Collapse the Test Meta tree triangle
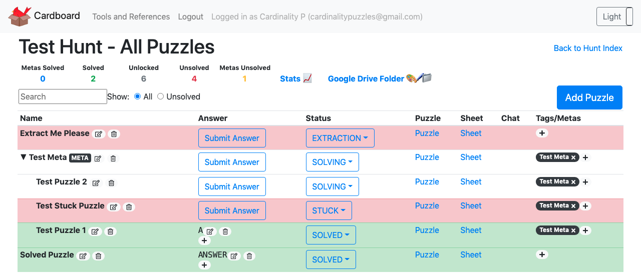Screen dimensions: 641x278 [x=23, y=157]
